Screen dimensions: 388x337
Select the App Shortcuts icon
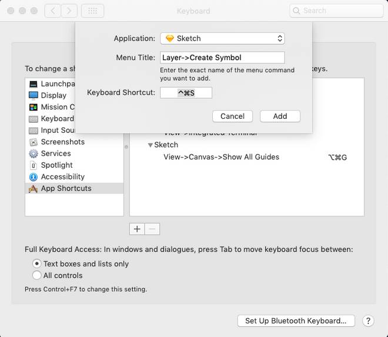click(34, 189)
